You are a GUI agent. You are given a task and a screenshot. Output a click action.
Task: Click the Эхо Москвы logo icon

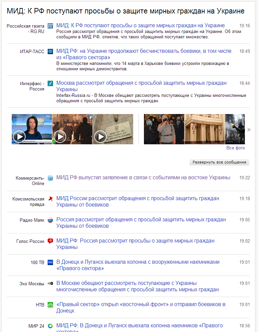(50, 284)
